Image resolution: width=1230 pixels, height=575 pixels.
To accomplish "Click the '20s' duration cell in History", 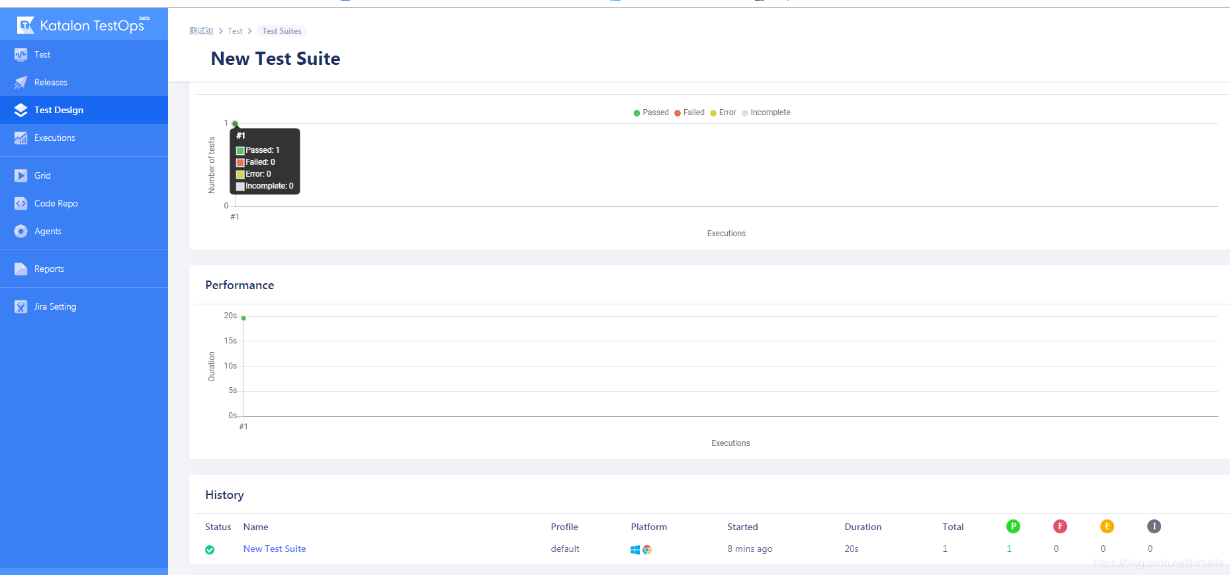I will (852, 549).
